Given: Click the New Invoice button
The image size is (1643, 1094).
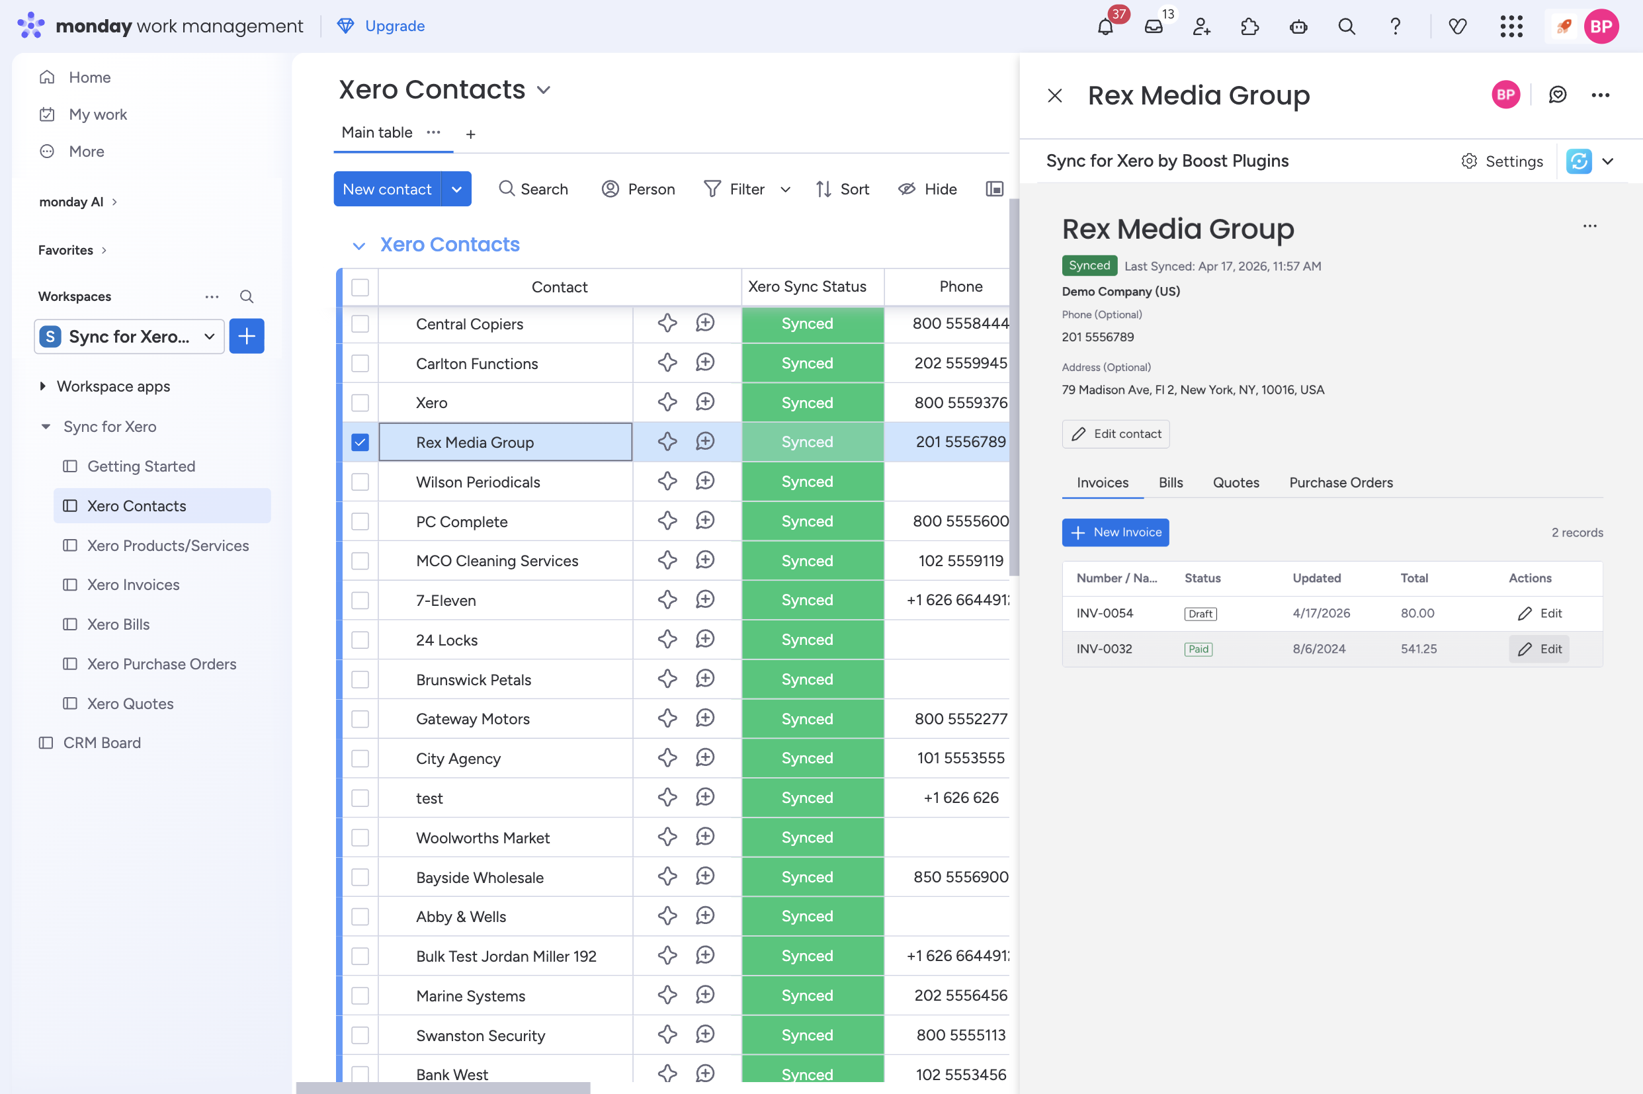Looking at the screenshot, I should [1115, 532].
